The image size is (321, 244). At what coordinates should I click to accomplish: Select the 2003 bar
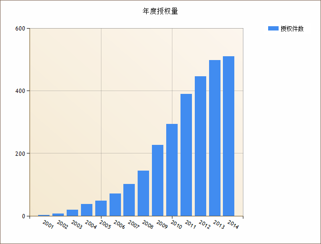pyautogui.click(x=72, y=213)
